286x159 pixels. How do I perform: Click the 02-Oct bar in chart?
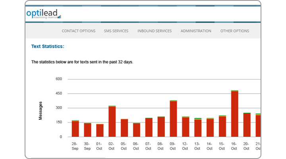(112, 121)
